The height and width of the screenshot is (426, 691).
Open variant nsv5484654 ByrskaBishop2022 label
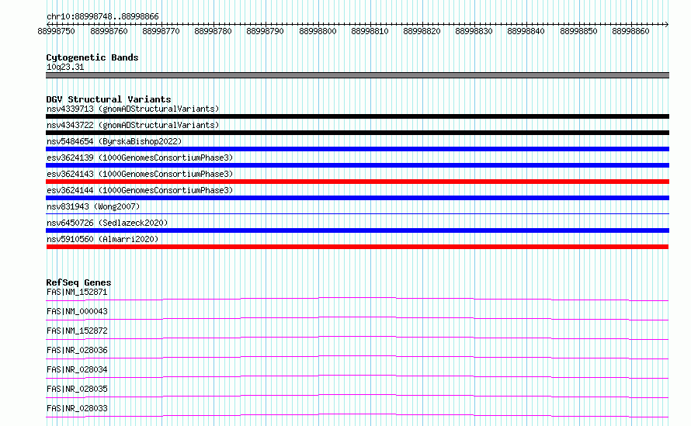click(x=114, y=141)
